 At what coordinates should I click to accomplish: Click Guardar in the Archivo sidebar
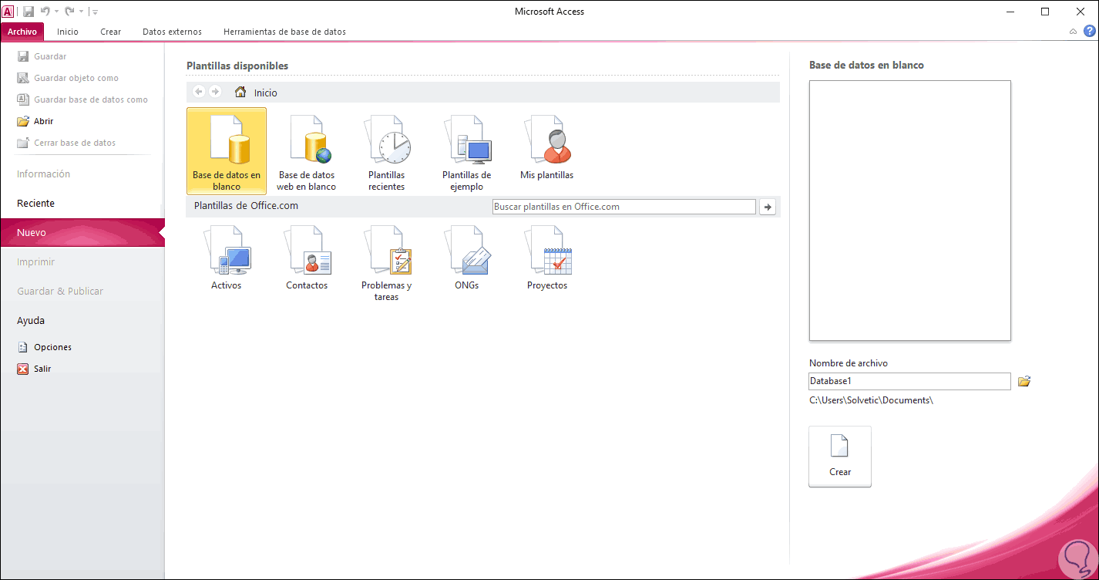(x=42, y=56)
